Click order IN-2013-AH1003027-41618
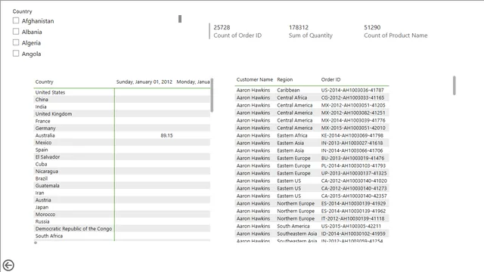Screen dimensions: 484x272 [x=352, y=143]
